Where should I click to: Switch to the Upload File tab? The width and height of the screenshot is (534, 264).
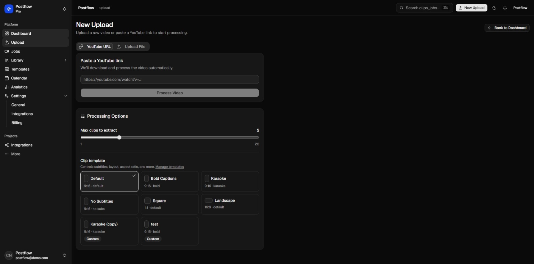tap(131, 47)
